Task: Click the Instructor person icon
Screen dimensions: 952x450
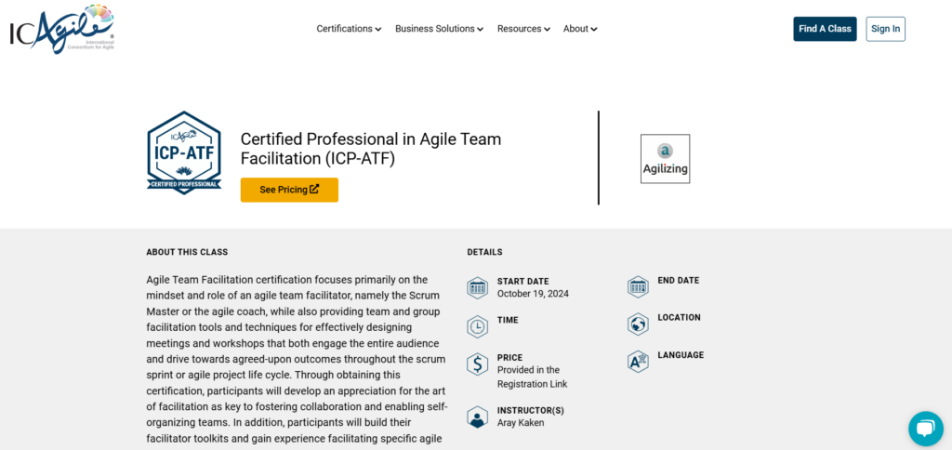Action: (477, 417)
